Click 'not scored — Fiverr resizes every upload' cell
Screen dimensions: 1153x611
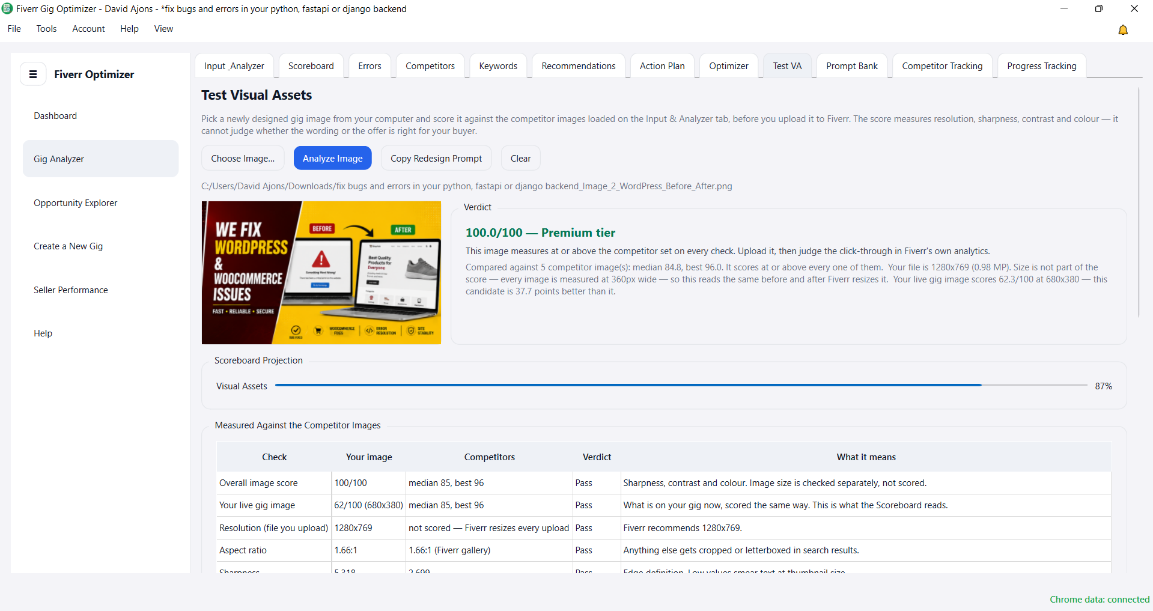point(490,528)
